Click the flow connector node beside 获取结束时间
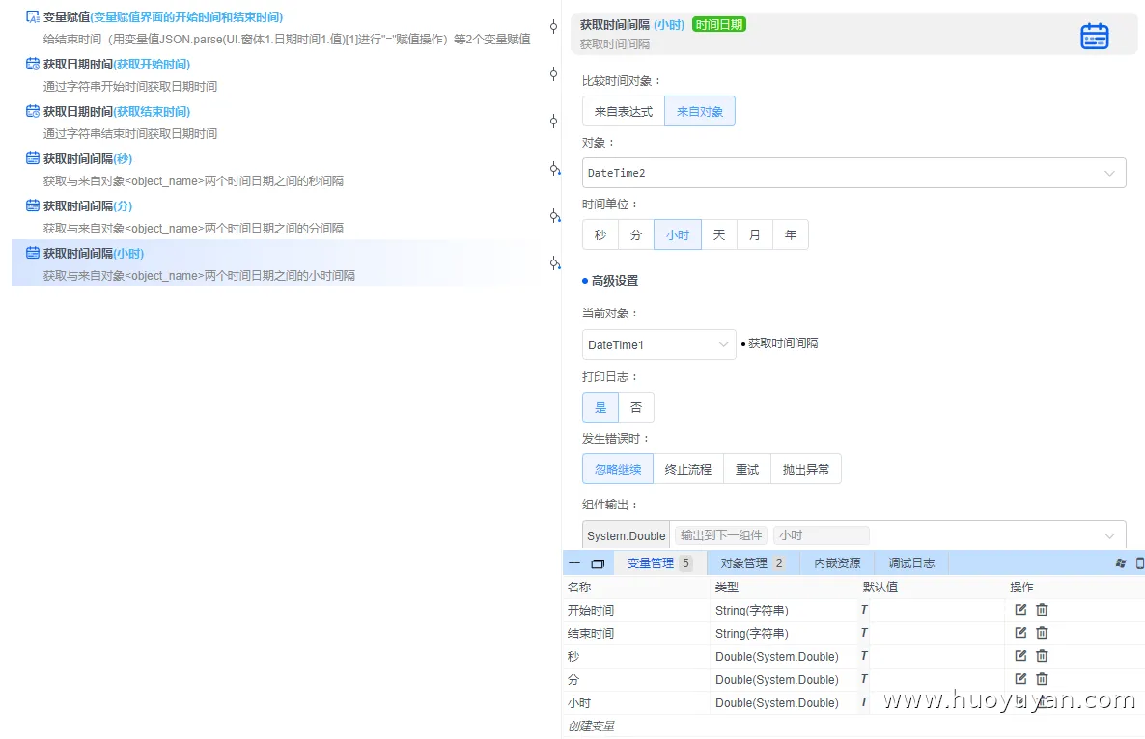Image resolution: width=1145 pixels, height=739 pixels. [x=553, y=122]
